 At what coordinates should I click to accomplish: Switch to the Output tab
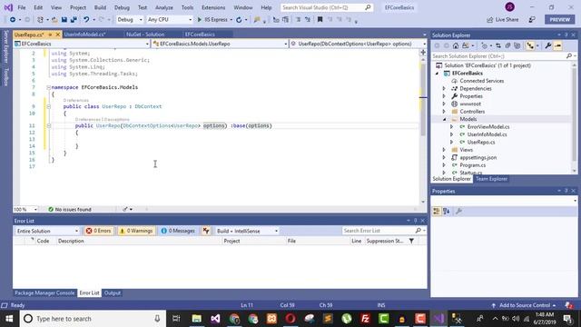[113, 292]
